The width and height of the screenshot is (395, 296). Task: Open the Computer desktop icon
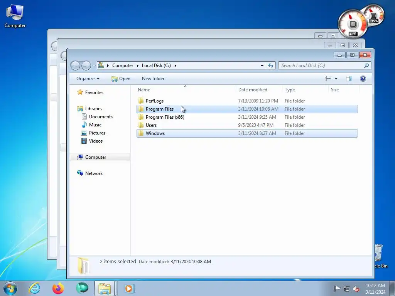(x=15, y=16)
